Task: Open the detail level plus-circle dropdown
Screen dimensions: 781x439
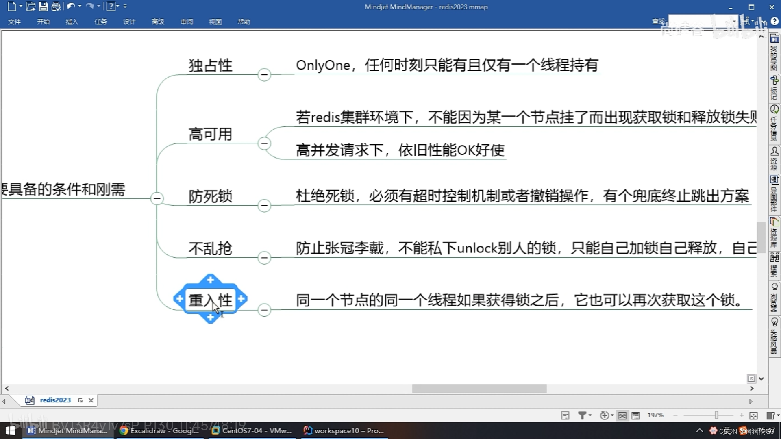Action: (607, 415)
